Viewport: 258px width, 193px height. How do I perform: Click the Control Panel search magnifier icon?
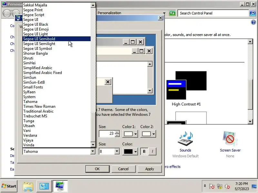[x=253, y=13]
